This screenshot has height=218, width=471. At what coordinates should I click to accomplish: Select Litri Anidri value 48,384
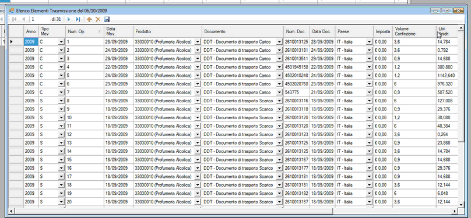(447, 126)
